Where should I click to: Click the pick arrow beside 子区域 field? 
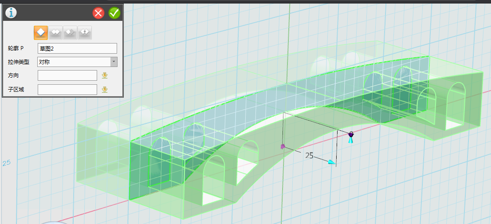(x=105, y=90)
